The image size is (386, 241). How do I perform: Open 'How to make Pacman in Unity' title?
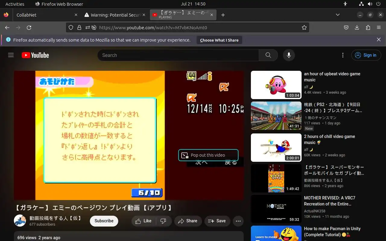pos(332,232)
